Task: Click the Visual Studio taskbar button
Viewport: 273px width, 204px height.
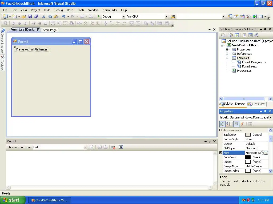Action: (x=49, y=200)
